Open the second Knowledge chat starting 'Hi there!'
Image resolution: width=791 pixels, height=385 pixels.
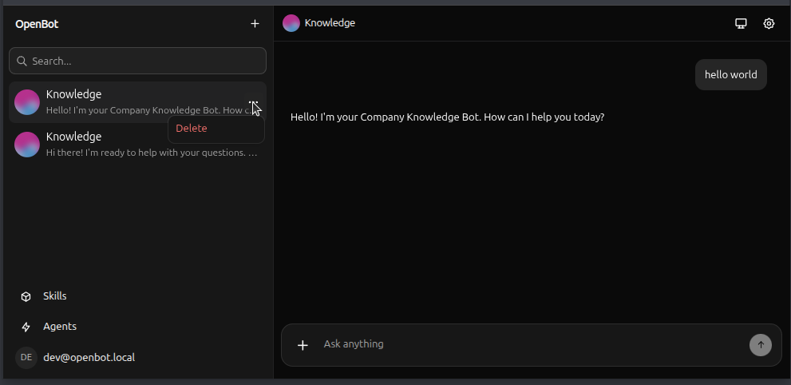(137, 145)
